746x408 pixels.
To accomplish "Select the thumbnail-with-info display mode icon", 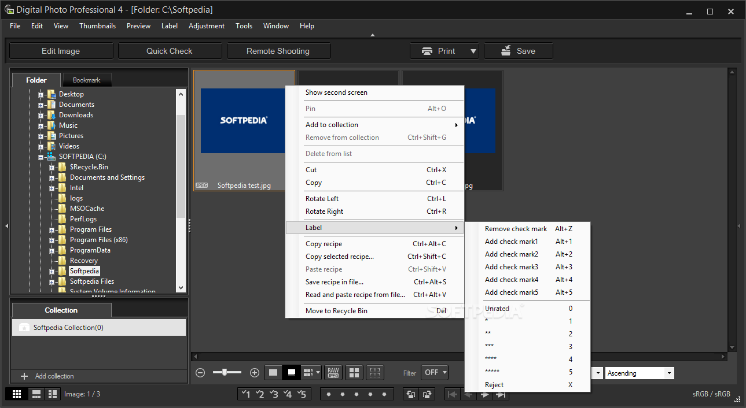I will tap(292, 373).
